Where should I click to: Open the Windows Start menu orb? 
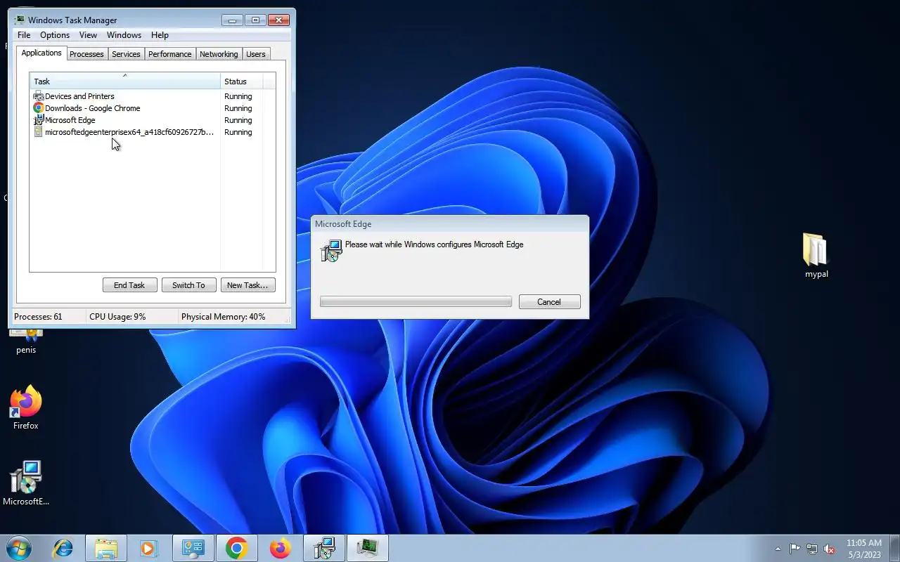point(19,548)
